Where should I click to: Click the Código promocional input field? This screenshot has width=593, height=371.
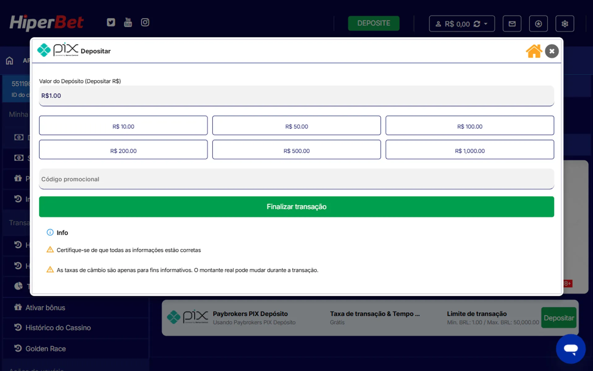(x=296, y=179)
